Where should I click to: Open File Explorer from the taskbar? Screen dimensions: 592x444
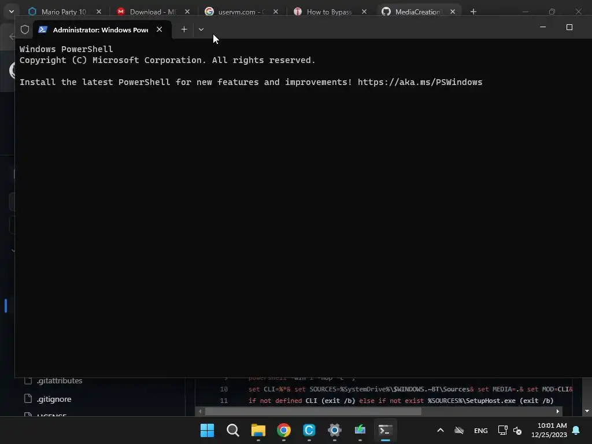[x=258, y=430]
